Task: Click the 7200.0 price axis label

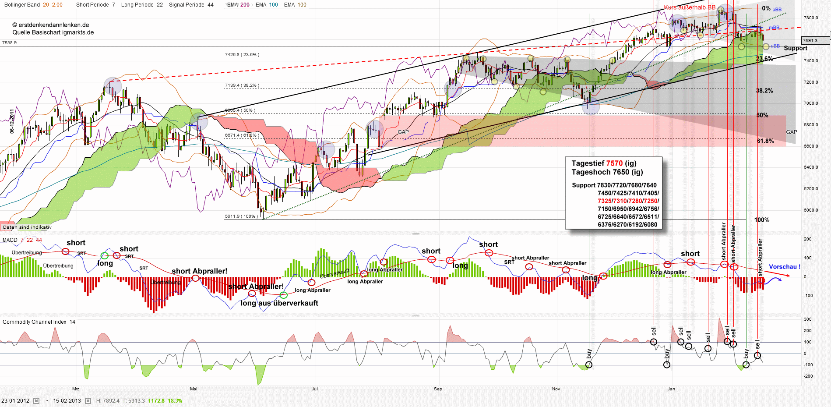Action: click(811, 82)
